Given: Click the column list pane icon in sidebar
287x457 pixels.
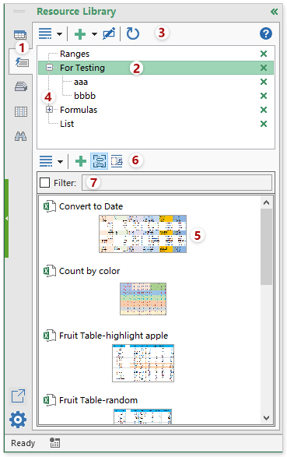Looking at the screenshot, I should click(21, 111).
